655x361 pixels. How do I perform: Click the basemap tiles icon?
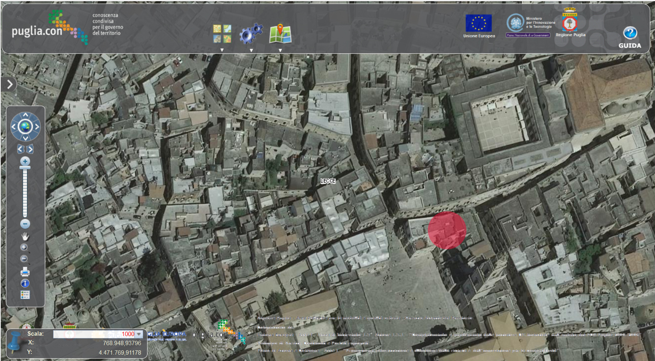click(x=222, y=34)
